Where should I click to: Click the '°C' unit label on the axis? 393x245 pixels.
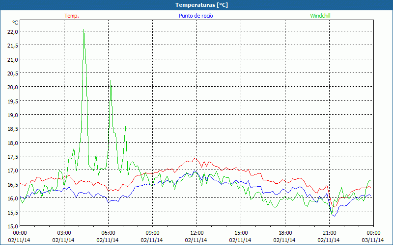pyautogui.click(x=15, y=23)
